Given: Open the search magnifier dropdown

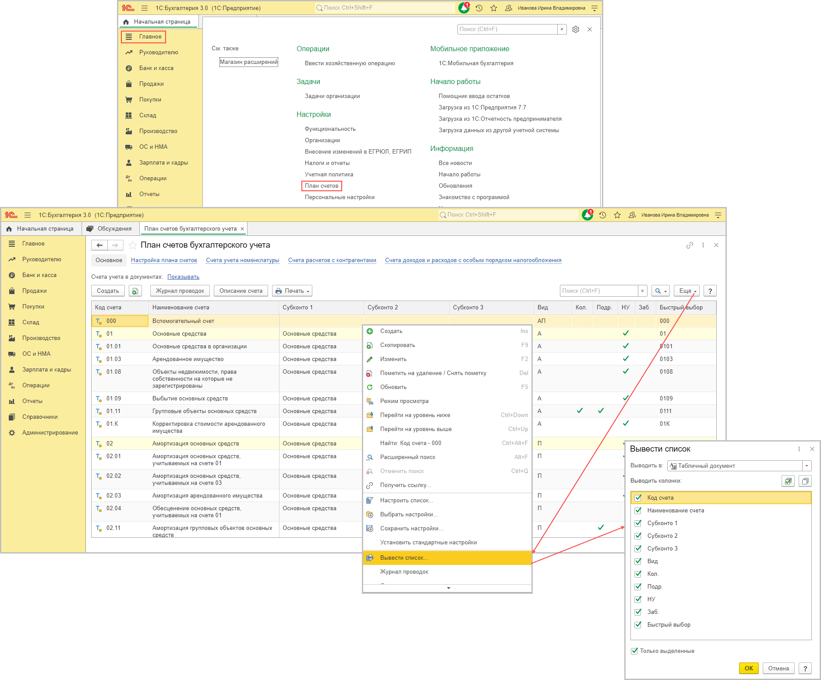Looking at the screenshot, I should [x=660, y=291].
